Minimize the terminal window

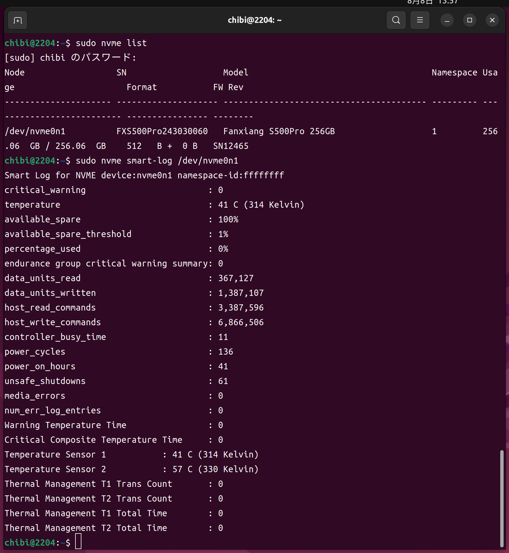click(x=447, y=20)
